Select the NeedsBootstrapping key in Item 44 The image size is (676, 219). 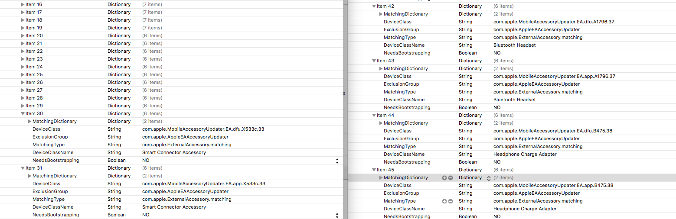pos(407,162)
